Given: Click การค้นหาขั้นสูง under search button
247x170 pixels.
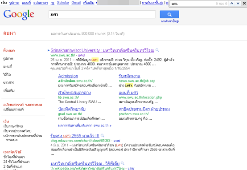Looking at the screenshot, I should point(170,21).
